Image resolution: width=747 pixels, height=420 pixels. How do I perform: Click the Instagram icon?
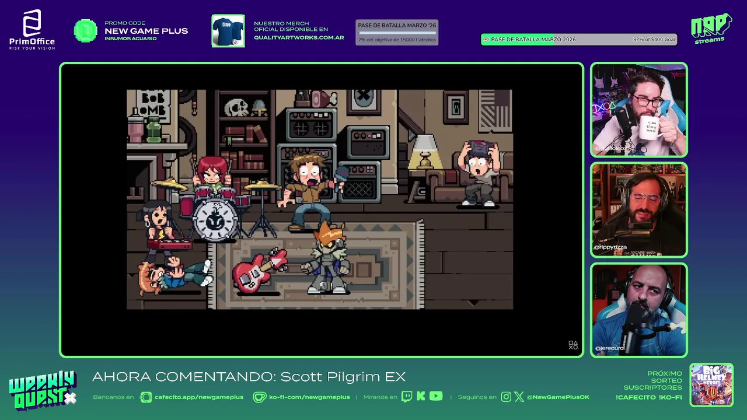pos(506,397)
